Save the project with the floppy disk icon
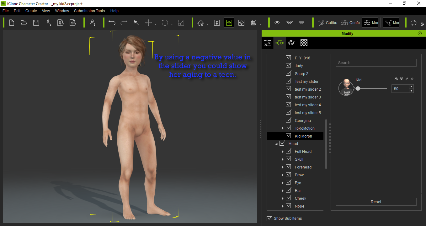This screenshot has width=426, height=226. (x=36, y=23)
